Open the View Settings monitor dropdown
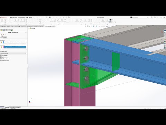This screenshot has width=166, height=125. [x=107, y=26]
